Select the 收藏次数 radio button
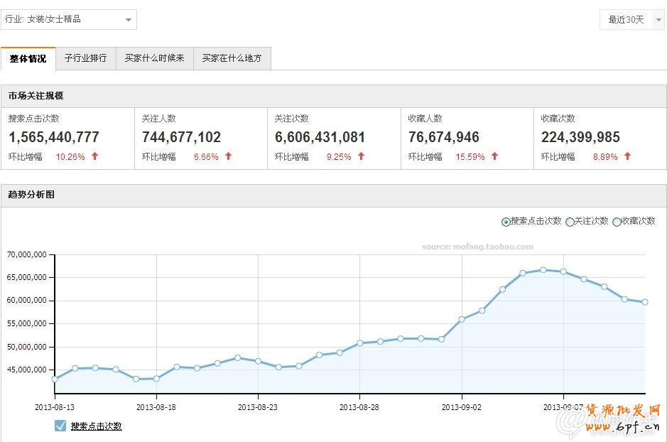This screenshot has width=667, height=442. [617, 222]
